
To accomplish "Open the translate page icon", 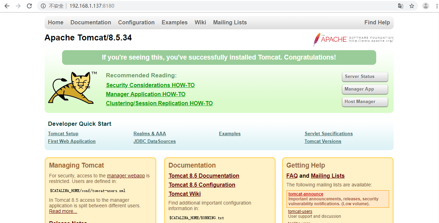I will (x=401, y=6).
